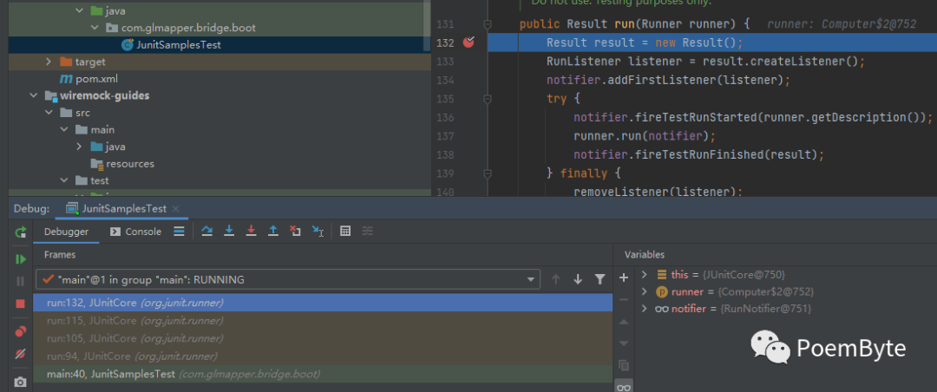Screen dimensions: 937x392
Task: Switch to the Debugger tab
Action: coord(66,232)
